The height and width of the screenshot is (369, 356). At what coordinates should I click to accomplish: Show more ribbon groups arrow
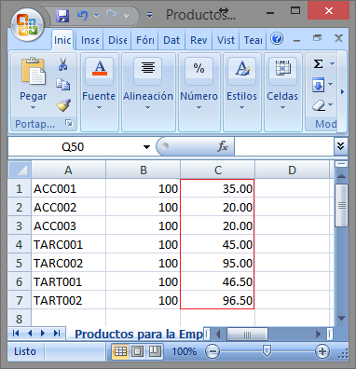click(x=342, y=92)
